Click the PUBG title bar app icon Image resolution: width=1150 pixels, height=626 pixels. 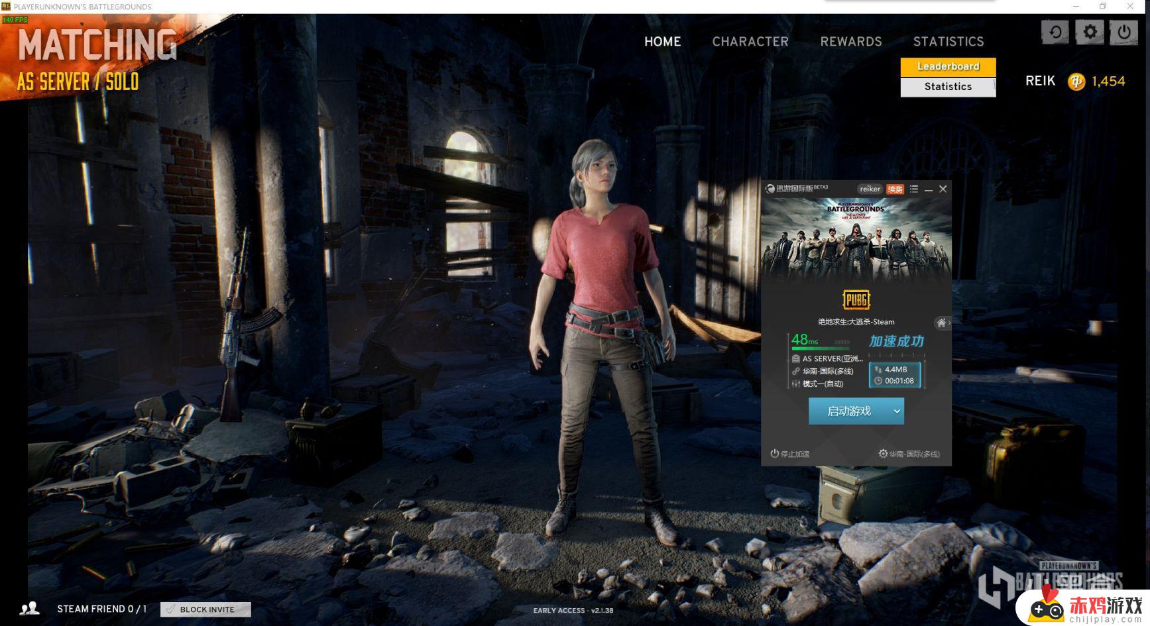[x=6, y=6]
